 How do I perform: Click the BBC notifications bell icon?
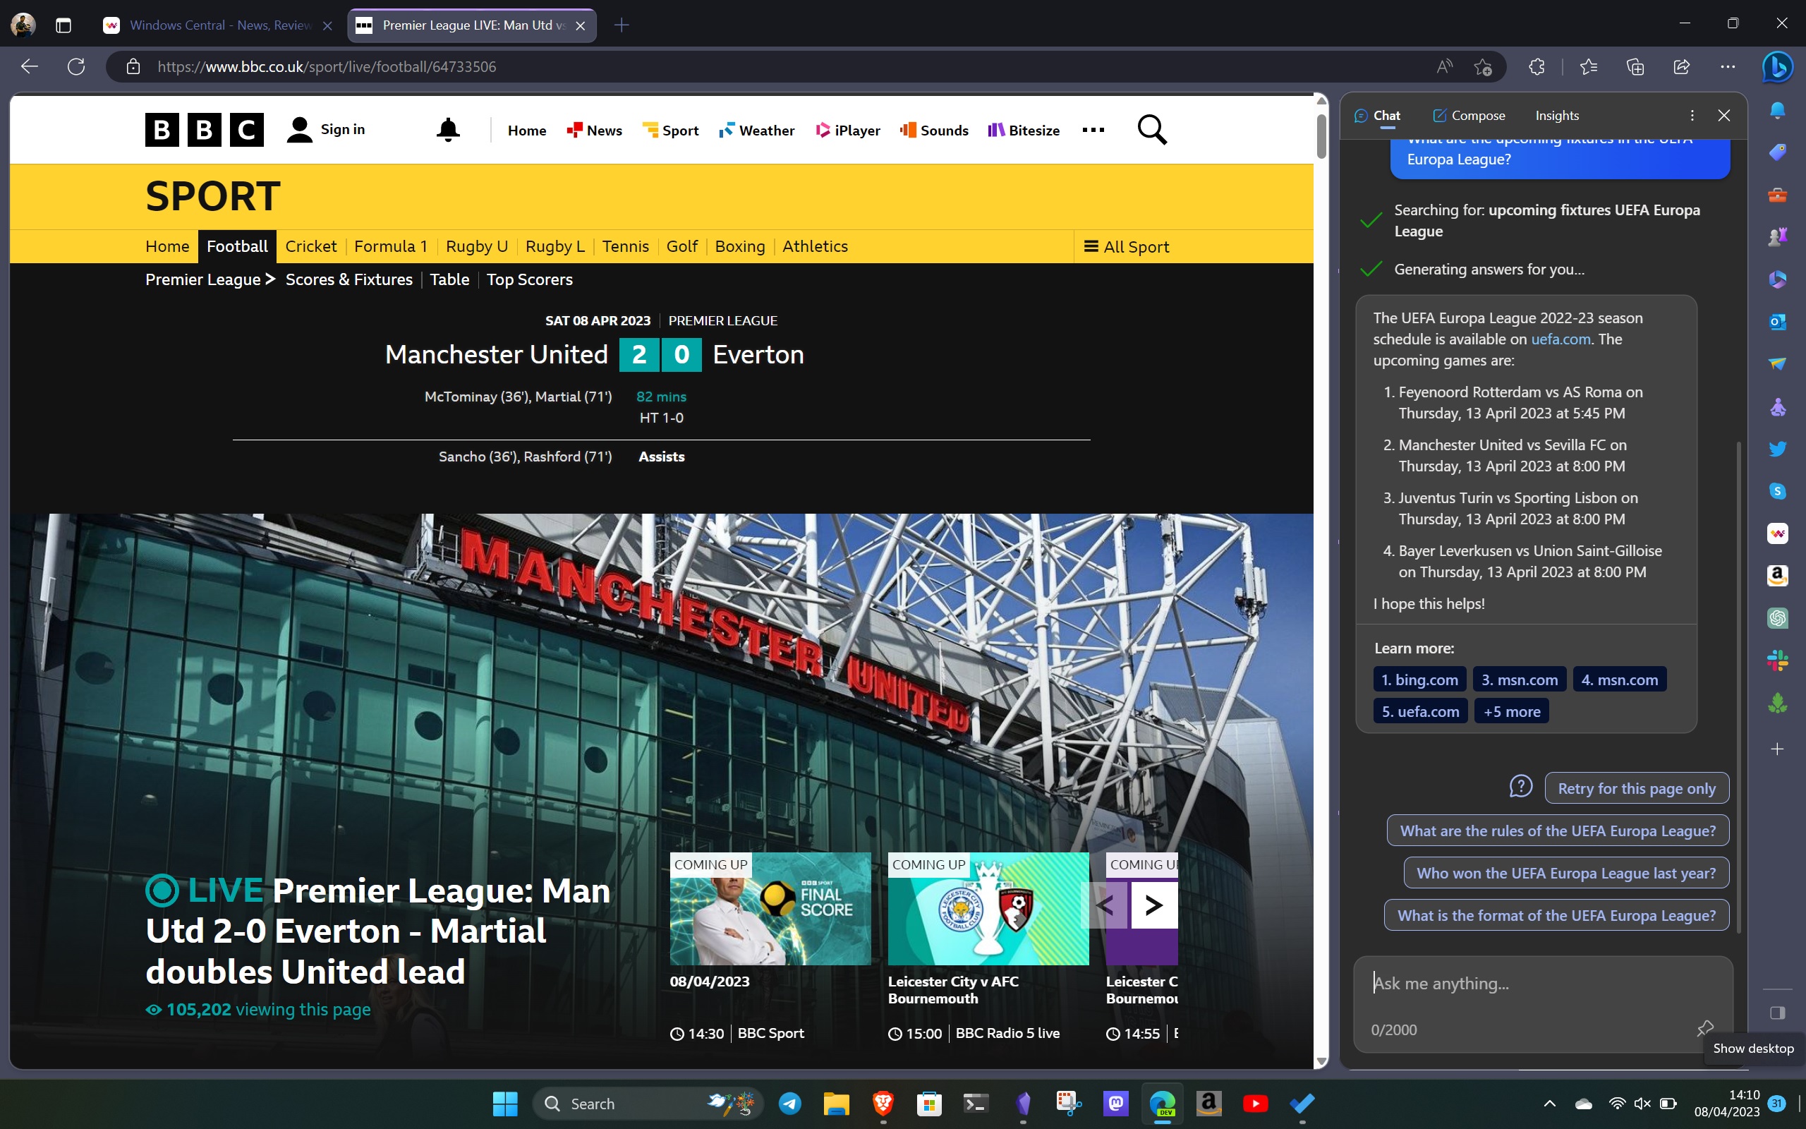coord(449,128)
